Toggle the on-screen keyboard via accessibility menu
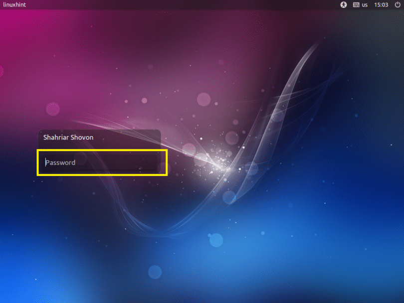This screenshot has width=404, height=303. [x=344, y=4]
